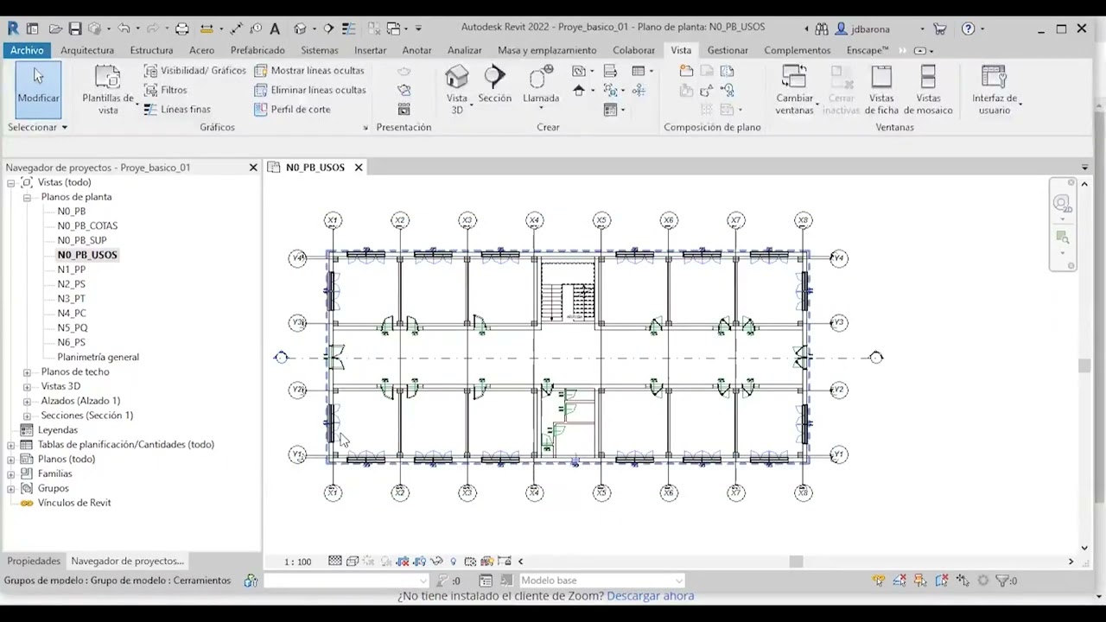Screen dimensions: 1106x622
Task: Arrange windows with Vistas de ficha
Action: click(x=881, y=90)
